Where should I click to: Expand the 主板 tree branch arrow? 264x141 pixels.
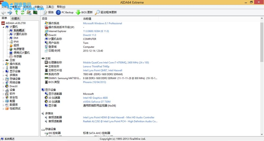point(3,60)
